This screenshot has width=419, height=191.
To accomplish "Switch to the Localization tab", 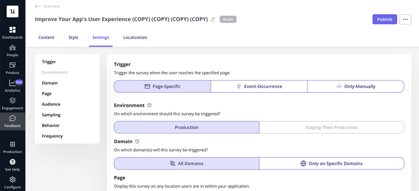I will pos(135,37).
